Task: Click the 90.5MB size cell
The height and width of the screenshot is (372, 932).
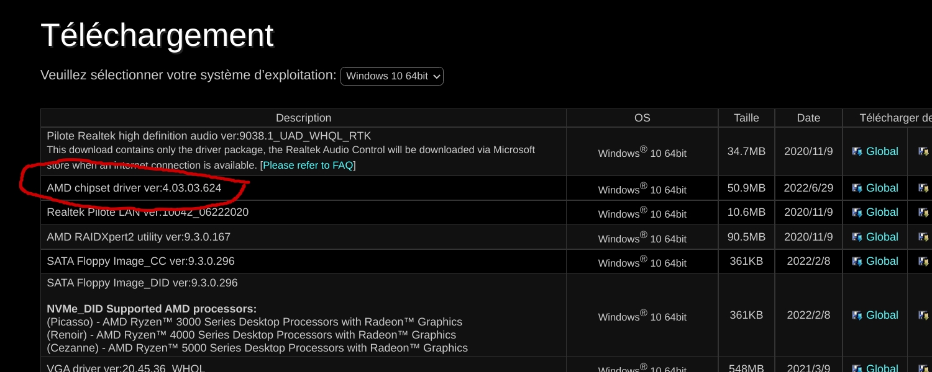Action: pyautogui.click(x=746, y=237)
